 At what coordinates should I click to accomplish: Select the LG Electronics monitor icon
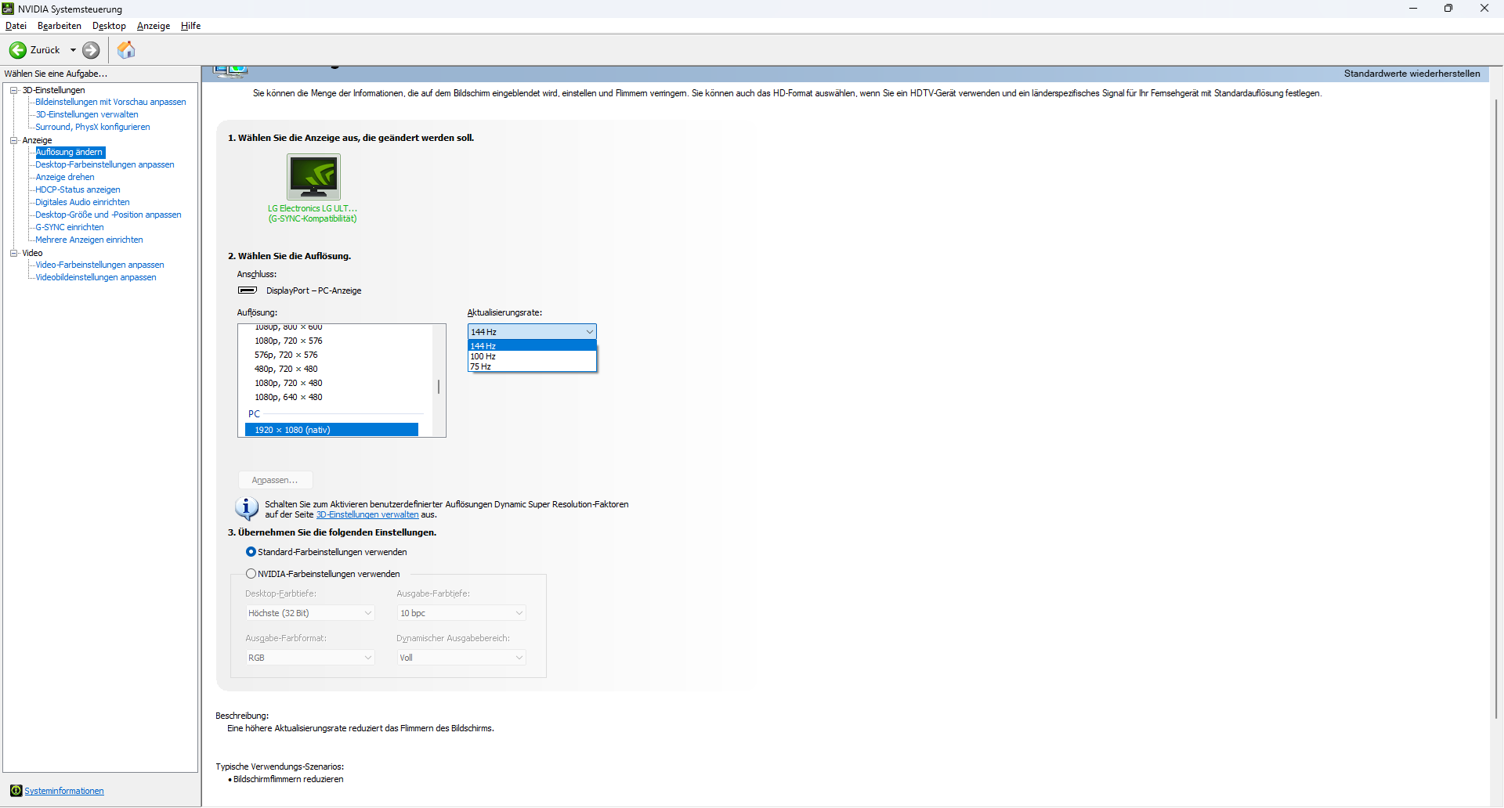[x=313, y=176]
